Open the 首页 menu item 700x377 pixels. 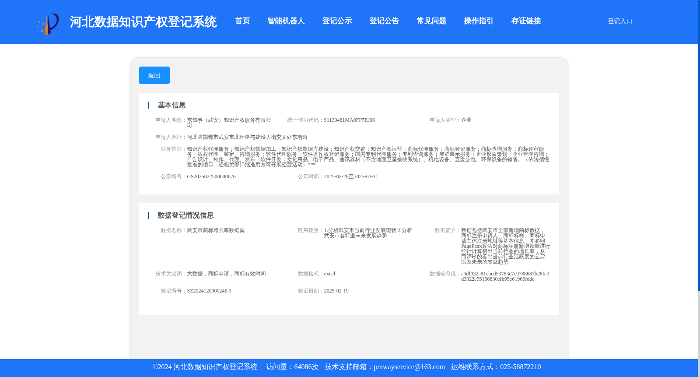click(242, 21)
